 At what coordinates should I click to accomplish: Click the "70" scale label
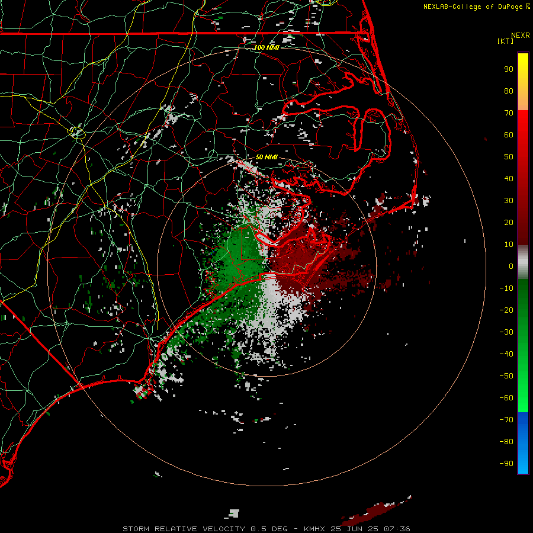tap(509, 113)
